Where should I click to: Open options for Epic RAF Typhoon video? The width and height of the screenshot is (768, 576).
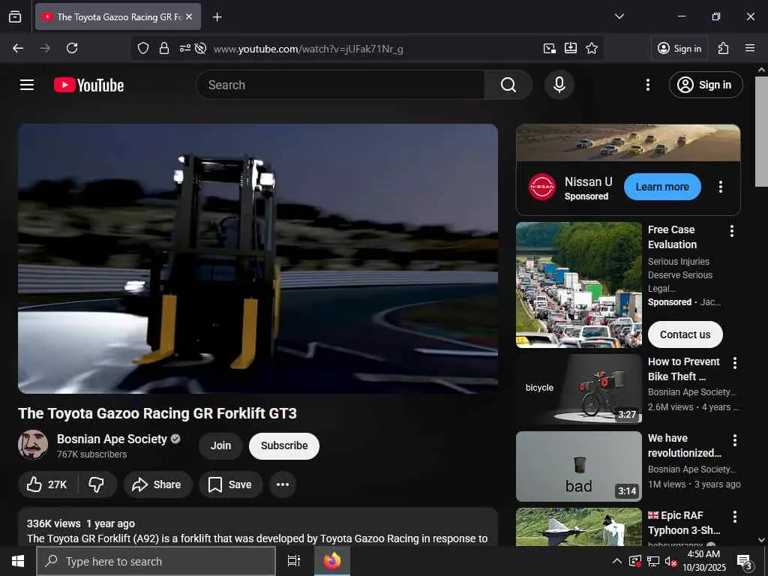(735, 516)
